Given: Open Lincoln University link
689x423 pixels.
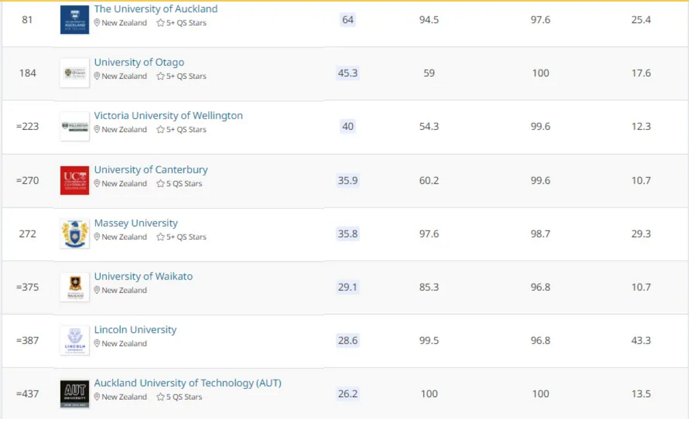Looking at the screenshot, I should coord(135,330).
